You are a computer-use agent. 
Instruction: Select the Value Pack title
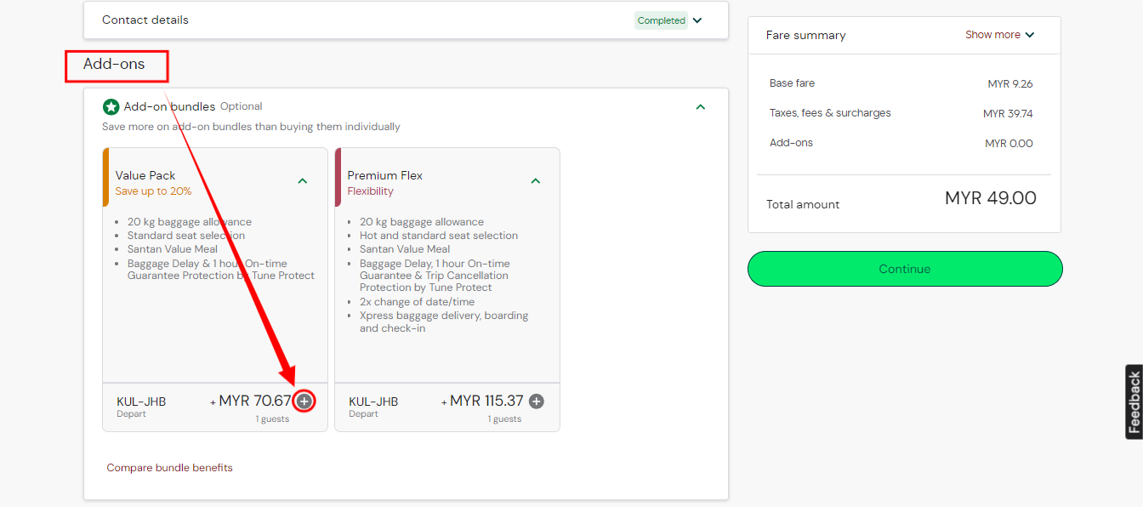[x=145, y=175]
